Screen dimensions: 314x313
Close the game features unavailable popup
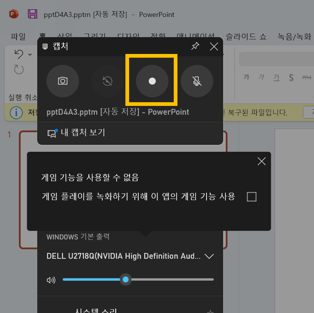click(x=262, y=161)
